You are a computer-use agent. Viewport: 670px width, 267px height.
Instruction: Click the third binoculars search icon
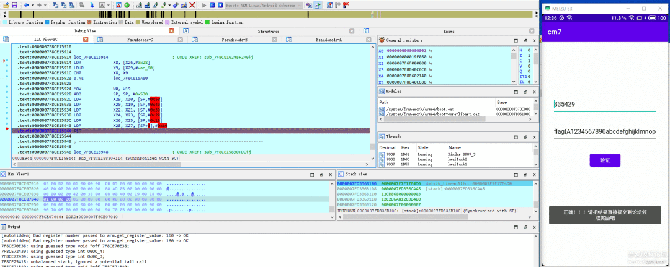coord(72,5)
